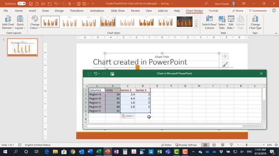Select the Units header cell
The height and width of the screenshot is (156, 279).
click(112, 90)
